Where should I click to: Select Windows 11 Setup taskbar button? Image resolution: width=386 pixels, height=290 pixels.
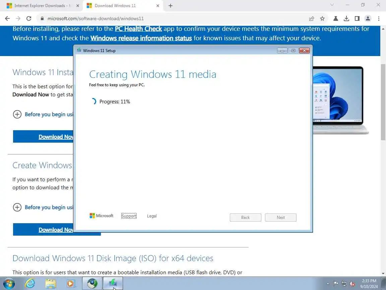click(x=113, y=284)
